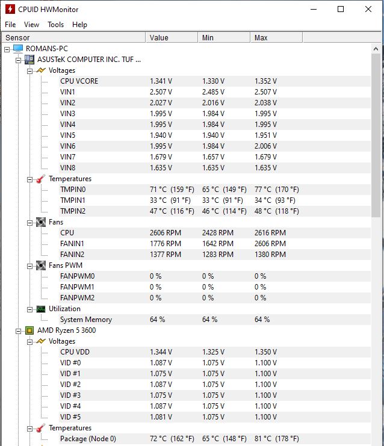
Task: Select the CPU VCORE row
Action: click(x=215, y=81)
